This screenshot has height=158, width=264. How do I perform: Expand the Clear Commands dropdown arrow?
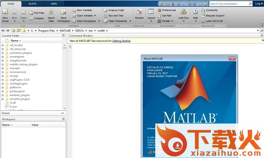point(130,21)
